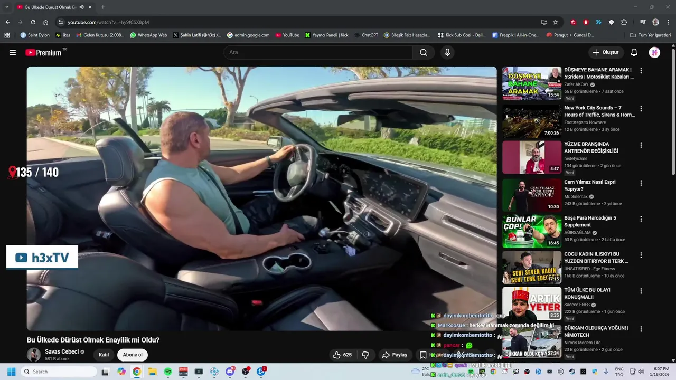Click the address bar URL
This screenshot has width=676, height=380.
tap(108, 22)
